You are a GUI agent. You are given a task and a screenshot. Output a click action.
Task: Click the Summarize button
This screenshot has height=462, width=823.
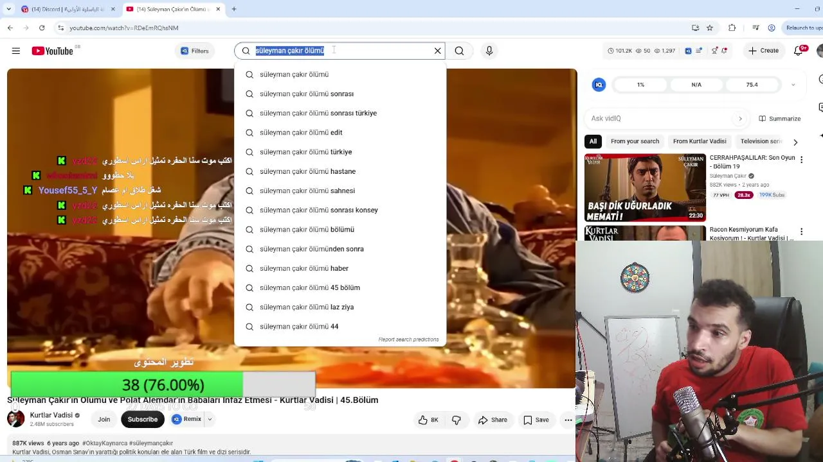(779, 119)
